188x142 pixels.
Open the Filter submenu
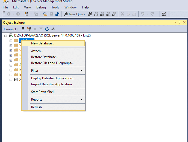click(x=53, y=71)
